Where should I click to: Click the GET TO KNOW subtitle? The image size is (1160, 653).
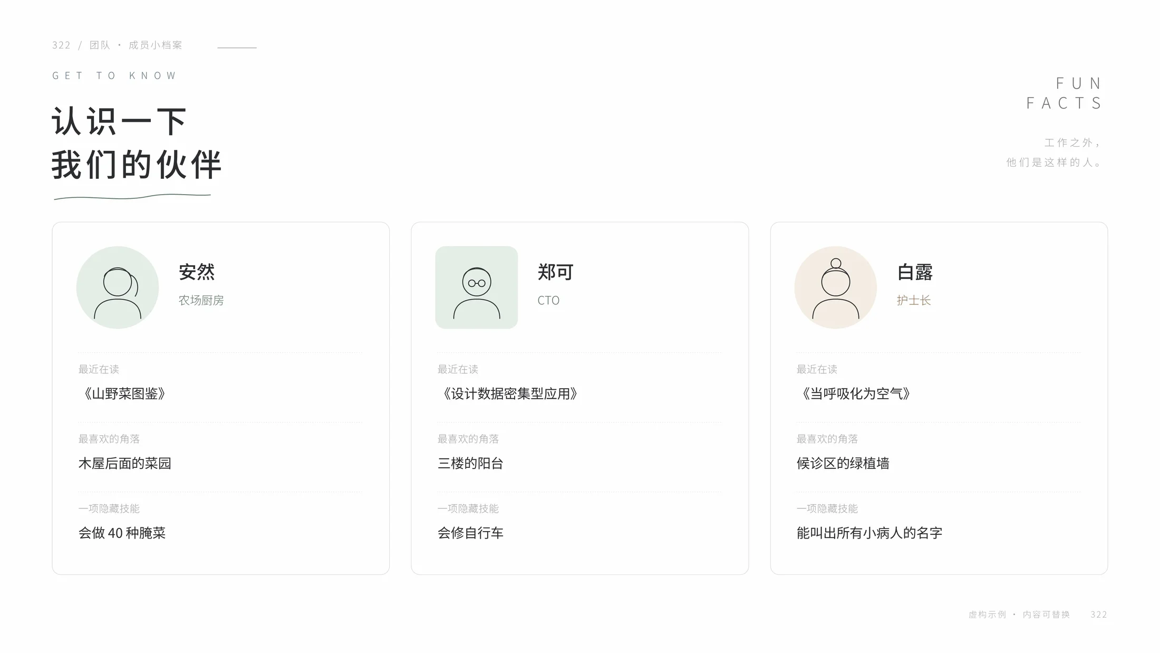[x=114, y=75]
